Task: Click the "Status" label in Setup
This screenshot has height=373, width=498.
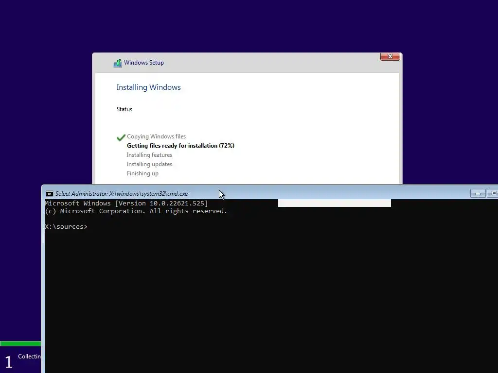Action: click(124, 109)
